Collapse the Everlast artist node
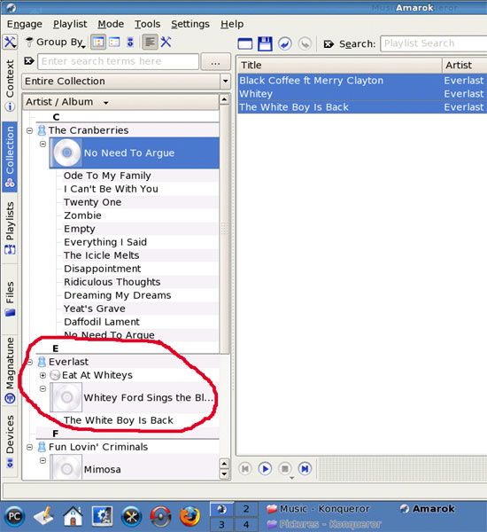 click(29, 363)
